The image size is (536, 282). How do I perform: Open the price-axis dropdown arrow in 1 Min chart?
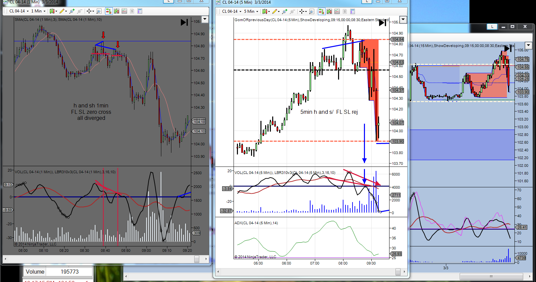[205, 19]
